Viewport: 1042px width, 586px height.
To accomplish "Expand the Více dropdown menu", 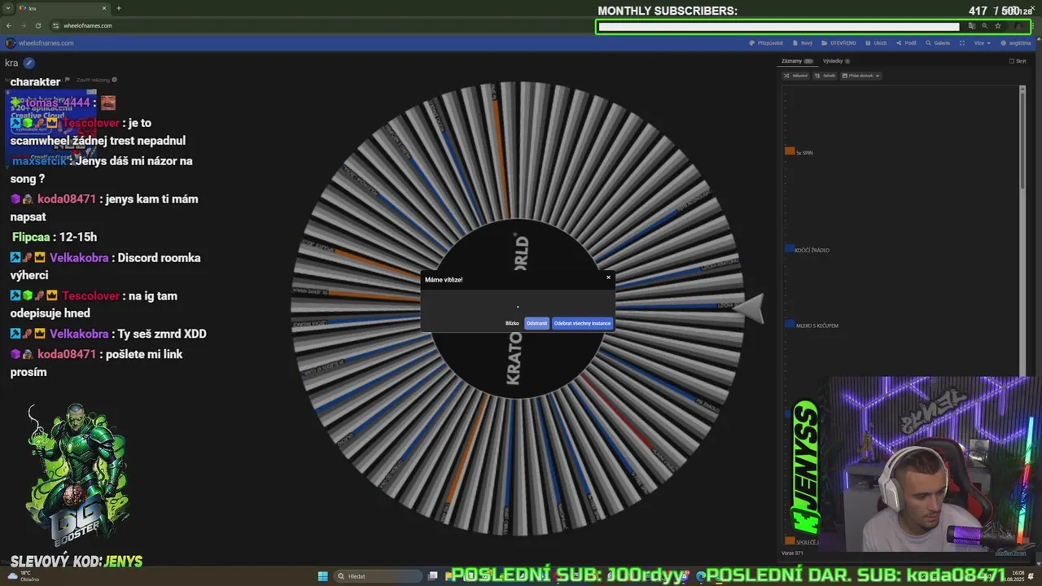I will tap(983, 43).
